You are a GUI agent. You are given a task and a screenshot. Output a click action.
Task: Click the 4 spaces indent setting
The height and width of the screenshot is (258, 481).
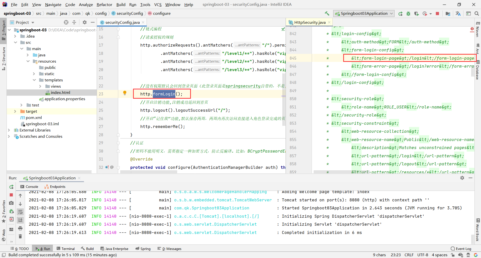pos(439,255)
